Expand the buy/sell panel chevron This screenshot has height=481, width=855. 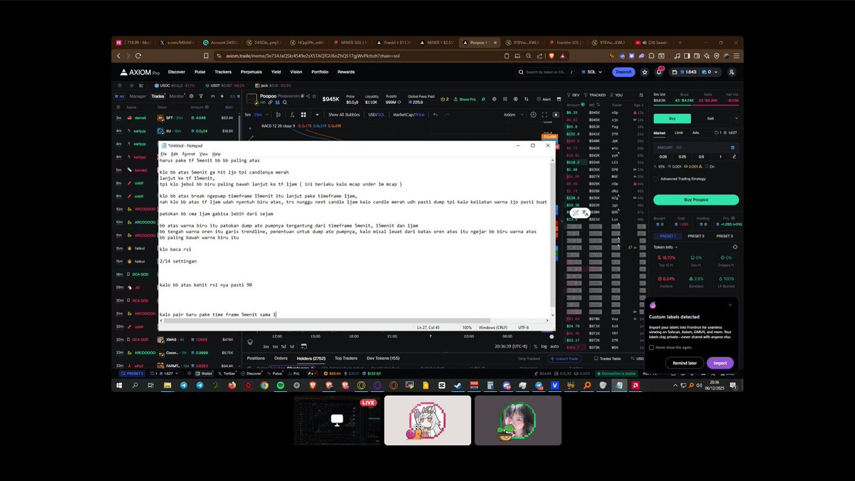736,118
